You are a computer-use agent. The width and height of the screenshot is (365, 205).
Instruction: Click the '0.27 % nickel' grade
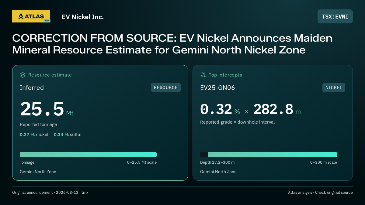click(34, 134)
